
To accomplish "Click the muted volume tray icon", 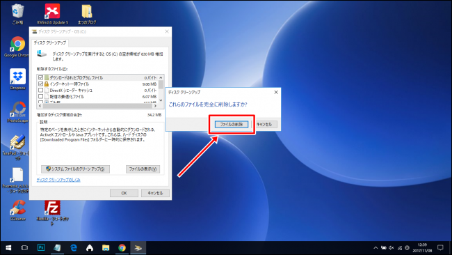I will [392, 248].
